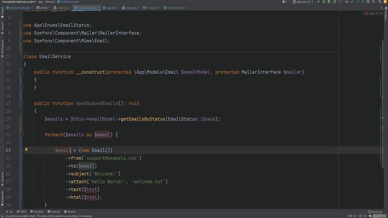Open the Event Log in status bar
388x218 pixels.
[375, 211]
